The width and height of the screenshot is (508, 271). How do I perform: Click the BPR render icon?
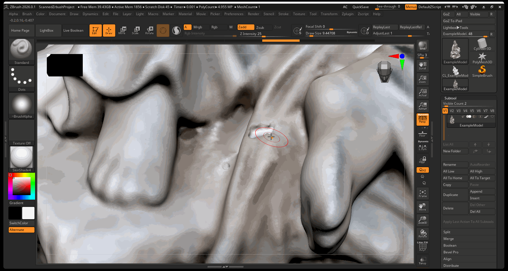click(422, 46)
